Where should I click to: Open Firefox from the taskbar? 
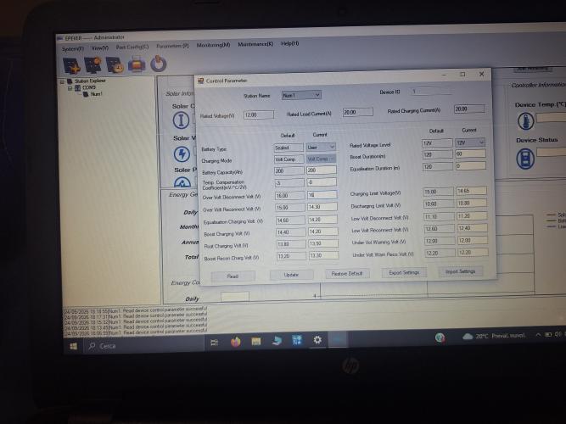click(x=235, y=341)
